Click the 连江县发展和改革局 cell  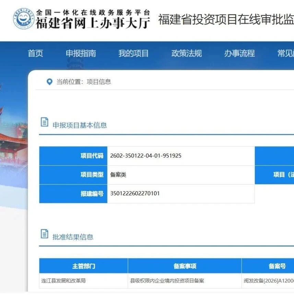click(x=84, y=281)
